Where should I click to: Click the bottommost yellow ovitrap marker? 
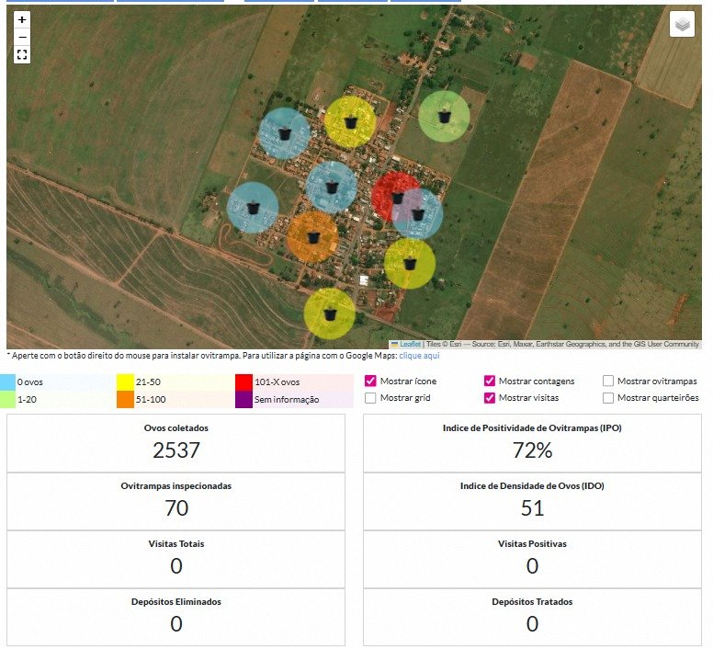(x=330, y=313)
